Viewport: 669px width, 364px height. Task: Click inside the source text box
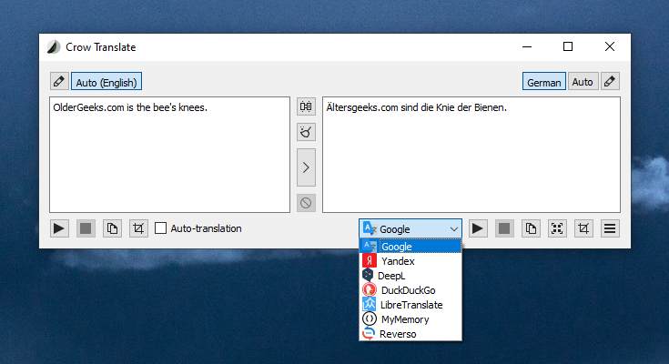[170, 155]
